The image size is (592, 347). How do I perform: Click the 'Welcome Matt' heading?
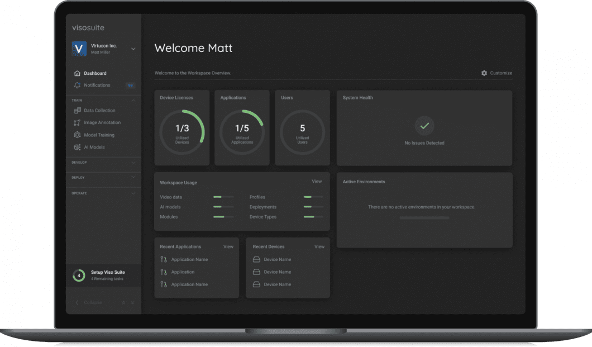pyautogui.click(x=193, y=48)
